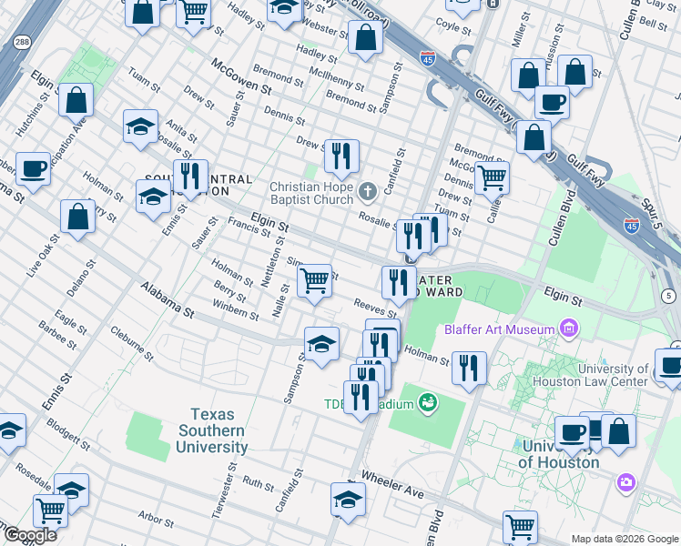Viewport: 681px width, 546px height.
Task: Click the shopping bag marker below the Gulf Fwy coffee cup marker
Action: coord(534,140)
